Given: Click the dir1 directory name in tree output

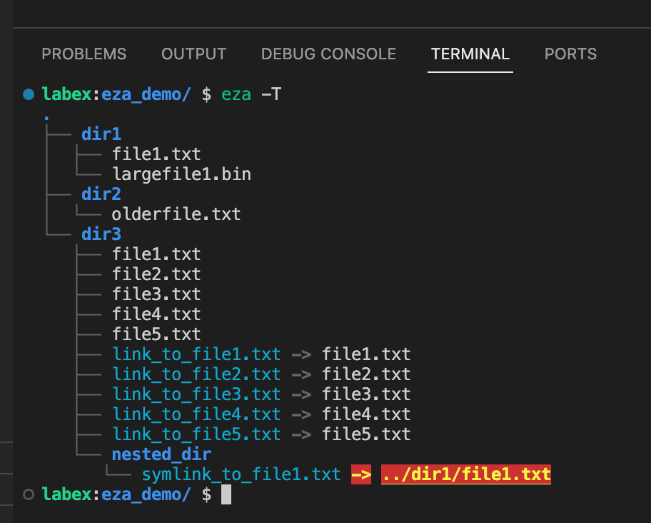Looking at the screenshot, I should pos(101,134).
